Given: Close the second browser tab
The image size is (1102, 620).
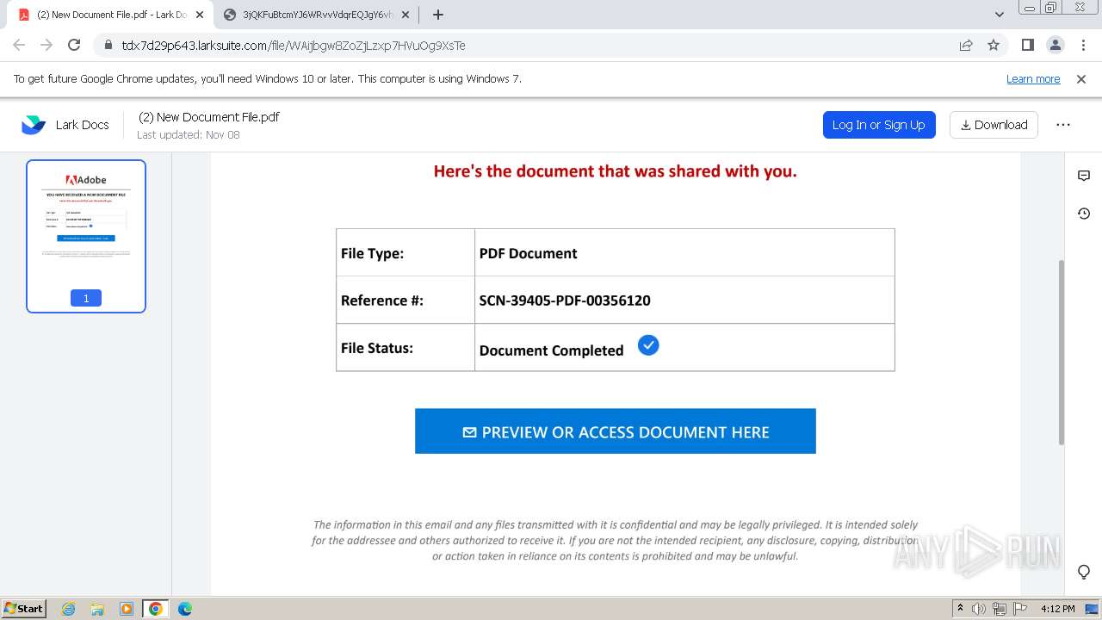Looking at the screenshot, I should click(406, 15).
